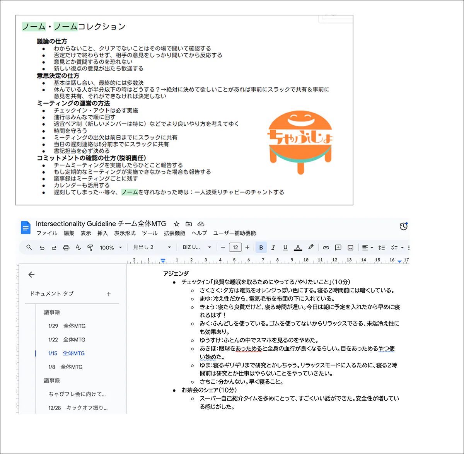
Task: Open version history clock icon
Action: tap(403, 226)
